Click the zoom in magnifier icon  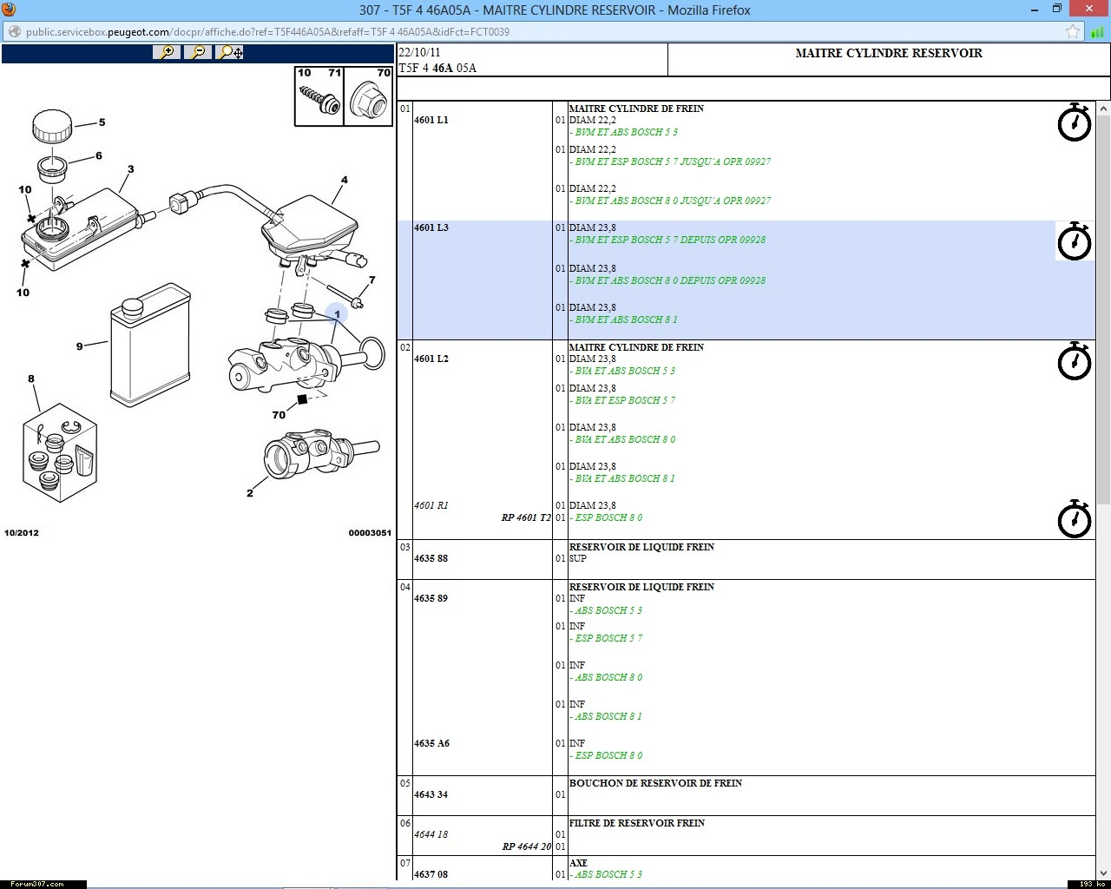tap(167, 52)
